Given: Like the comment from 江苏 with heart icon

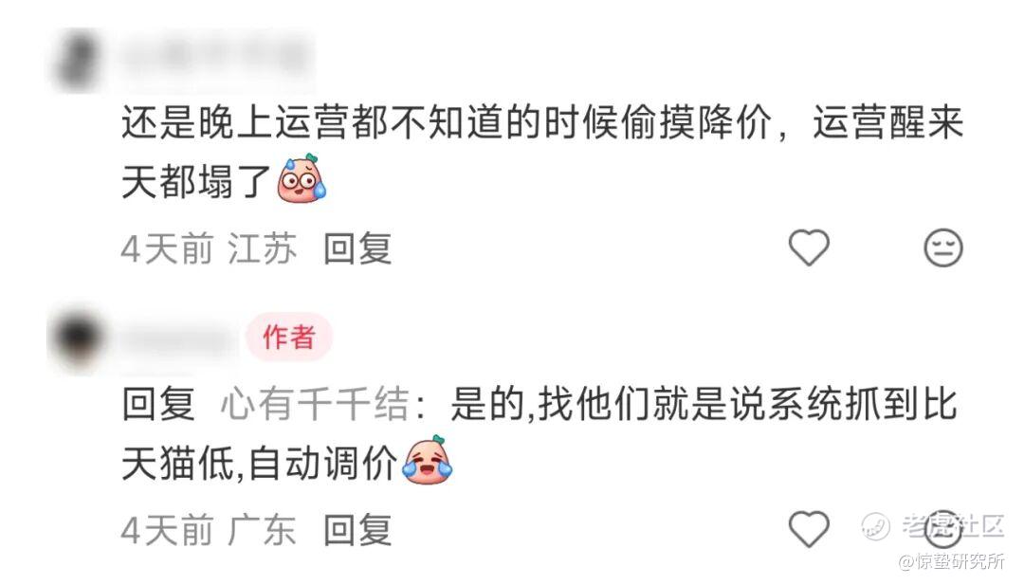Looking at the screenshot, I should point(809,247).
